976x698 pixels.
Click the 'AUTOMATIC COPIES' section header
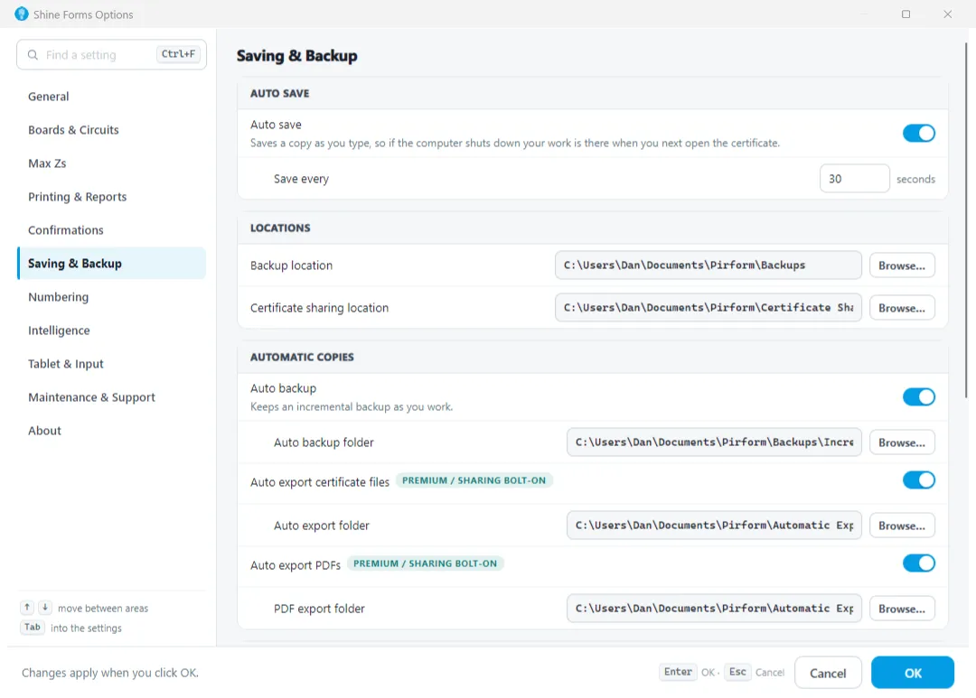302,357
